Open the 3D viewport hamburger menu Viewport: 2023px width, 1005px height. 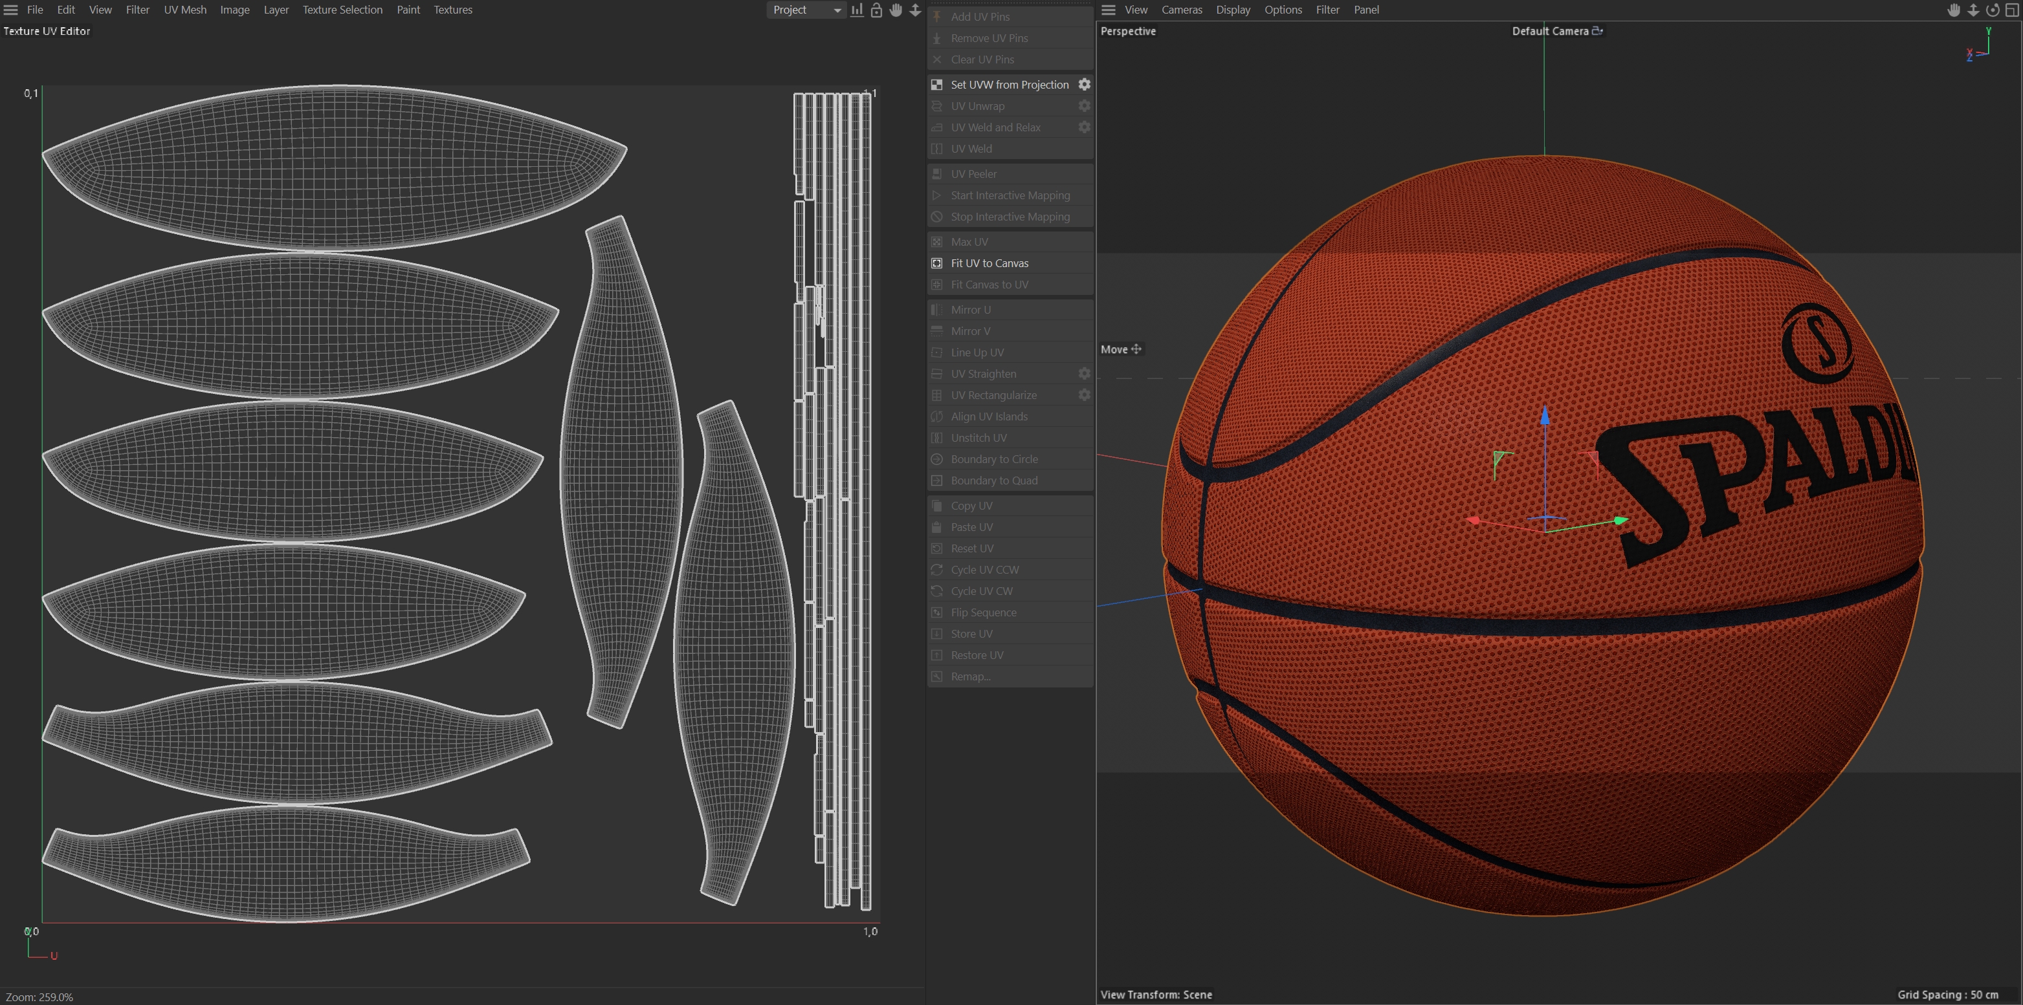pos(1108,10)
